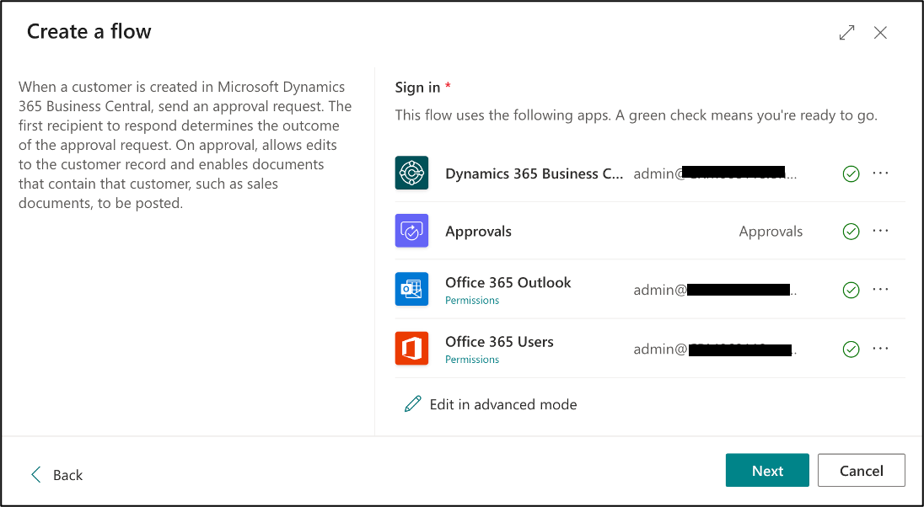Click the green check for Dynamics 365 Business Central
Screen dimensions: 924x507
(851, 173)
